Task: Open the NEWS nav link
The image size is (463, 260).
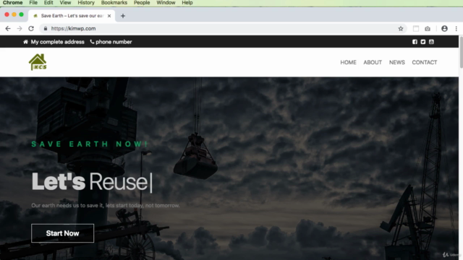Action: pos(397,63)
